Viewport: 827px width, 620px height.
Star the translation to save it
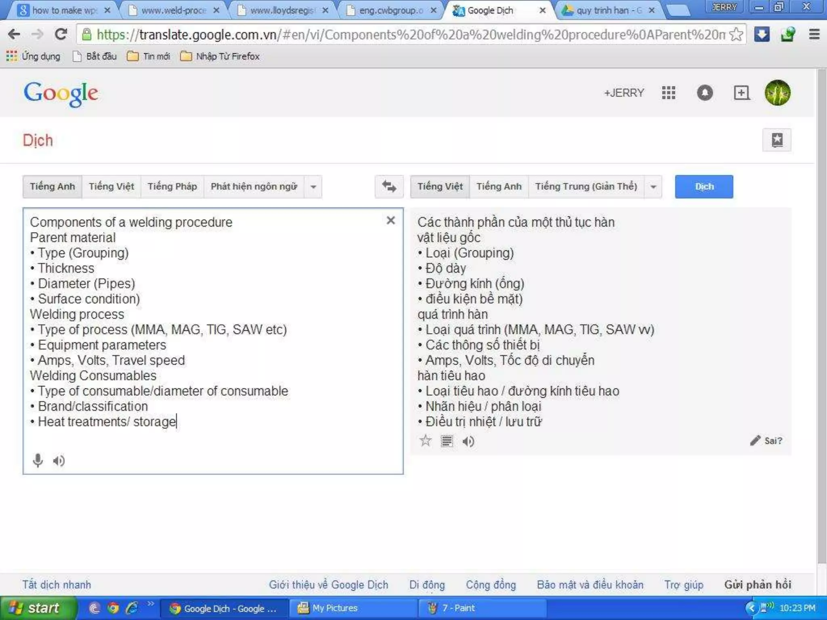[x=425, y=441]
